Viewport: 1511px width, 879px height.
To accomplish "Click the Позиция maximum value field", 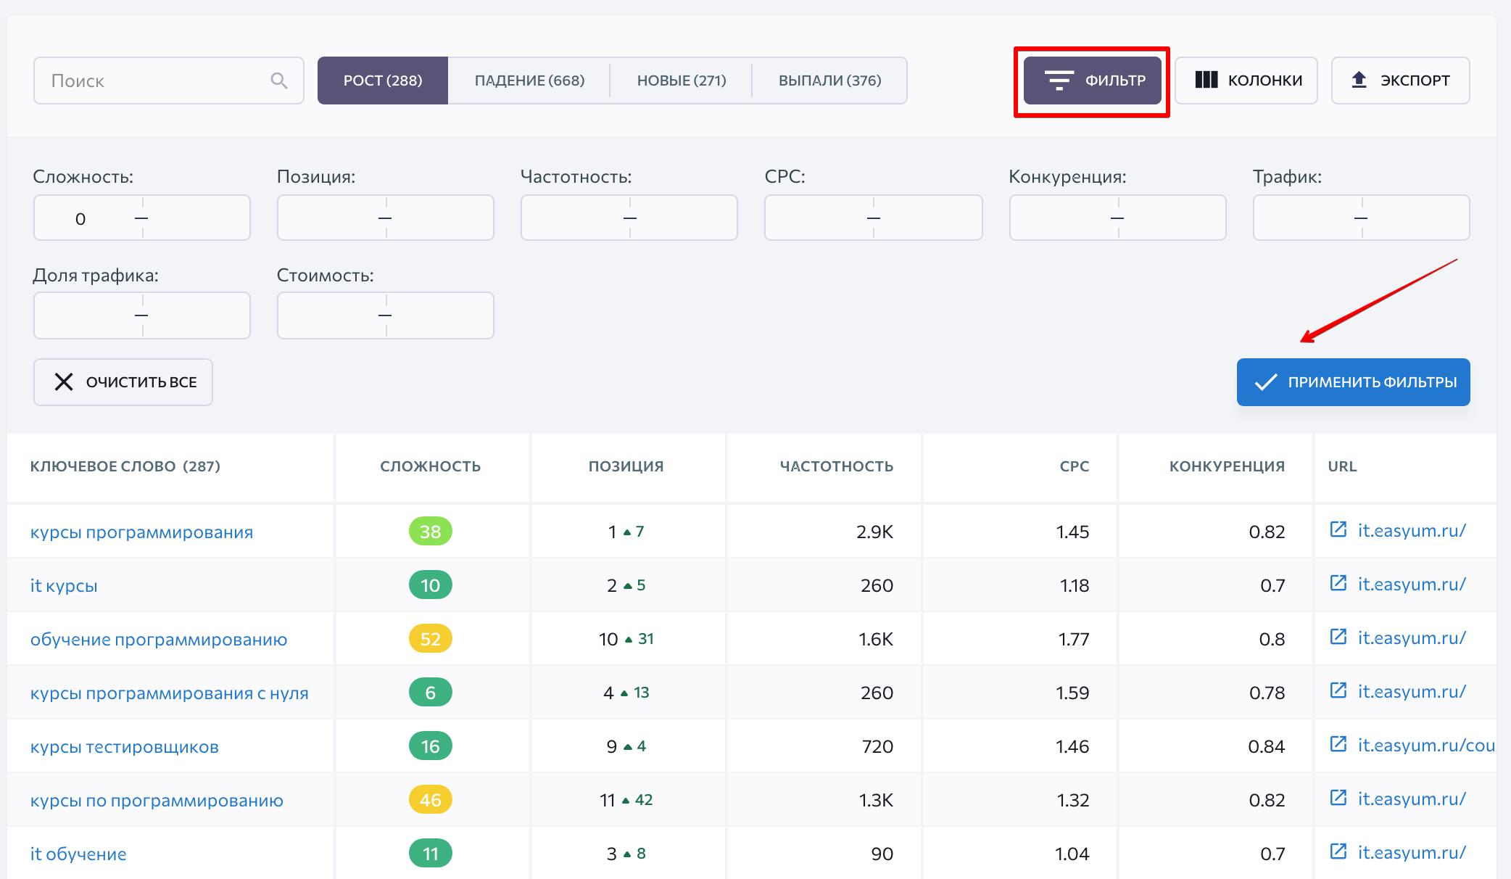I will (x=442, y=218).
